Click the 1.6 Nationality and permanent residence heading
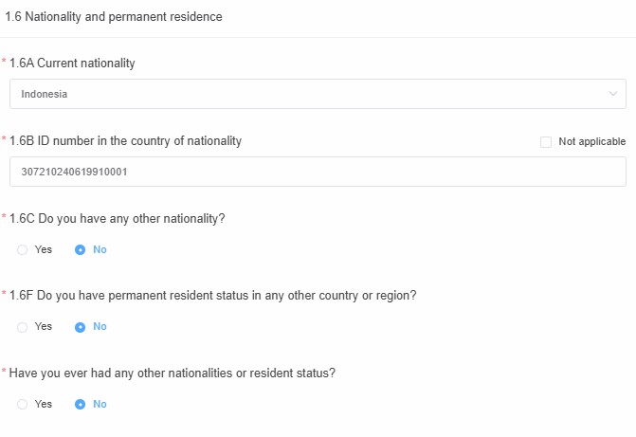Viewport: 636px width, 437px height. coord(114,17)
